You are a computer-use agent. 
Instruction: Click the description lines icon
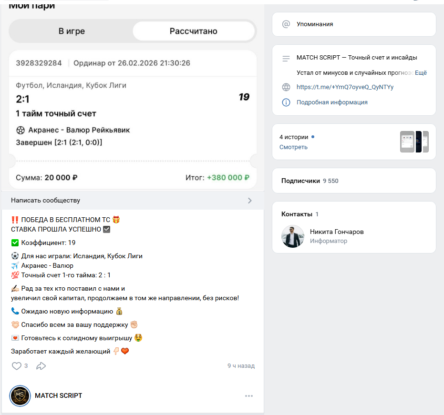tap(286, 59)
